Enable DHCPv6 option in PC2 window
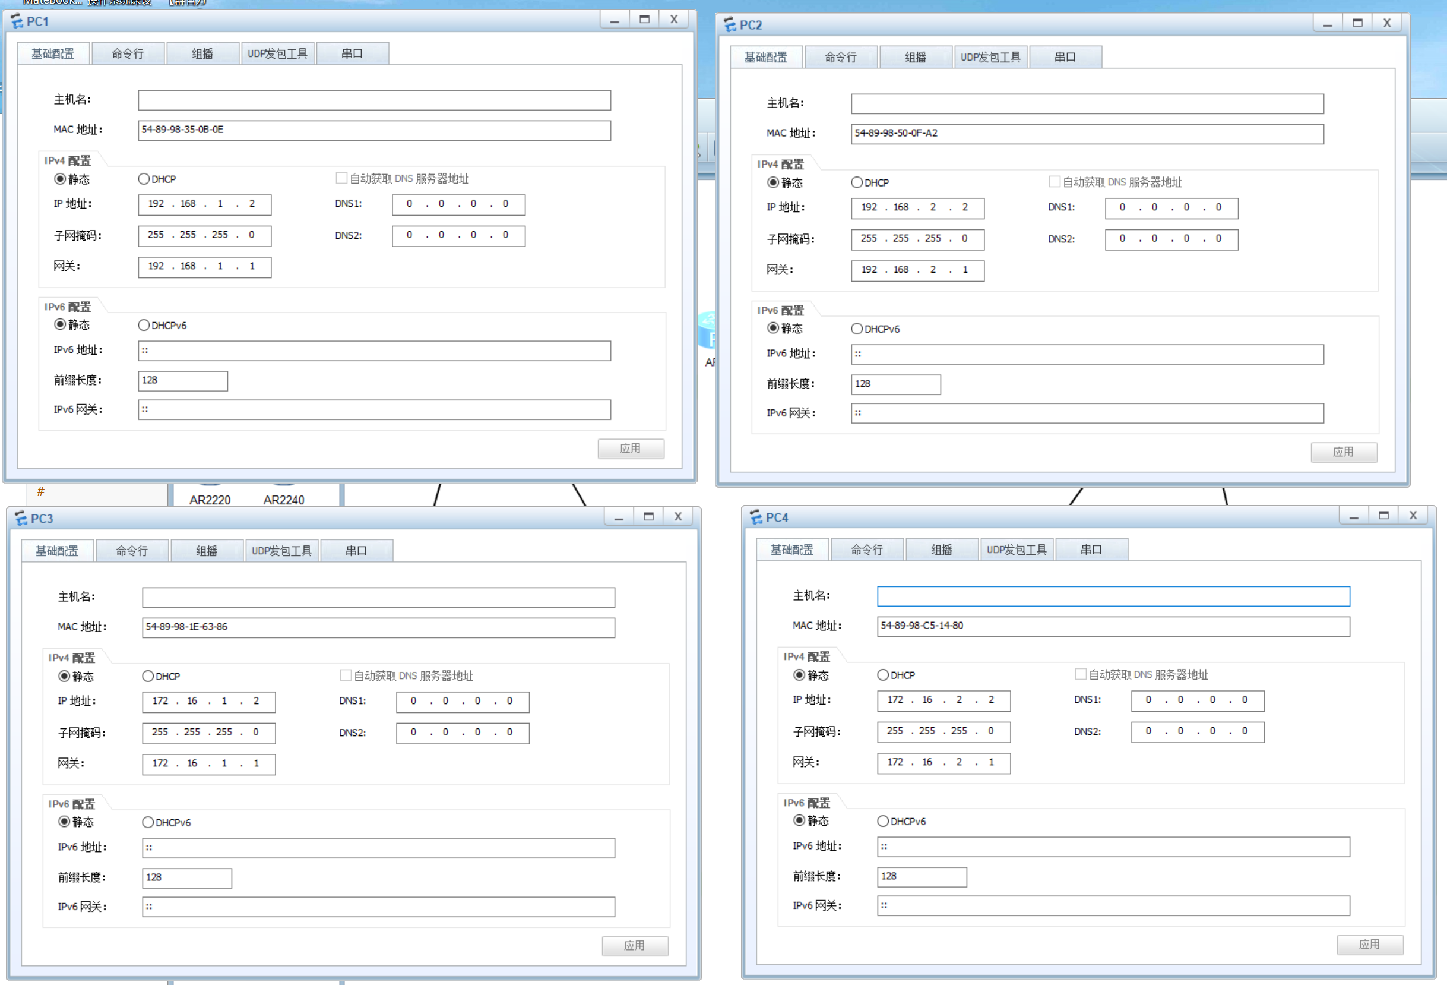Screen dimensions: 1447x985 [x=857, y=329]
